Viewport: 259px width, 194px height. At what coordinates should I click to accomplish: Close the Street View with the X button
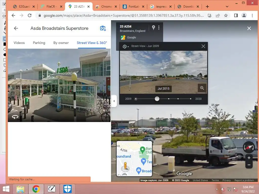(249, 28)
